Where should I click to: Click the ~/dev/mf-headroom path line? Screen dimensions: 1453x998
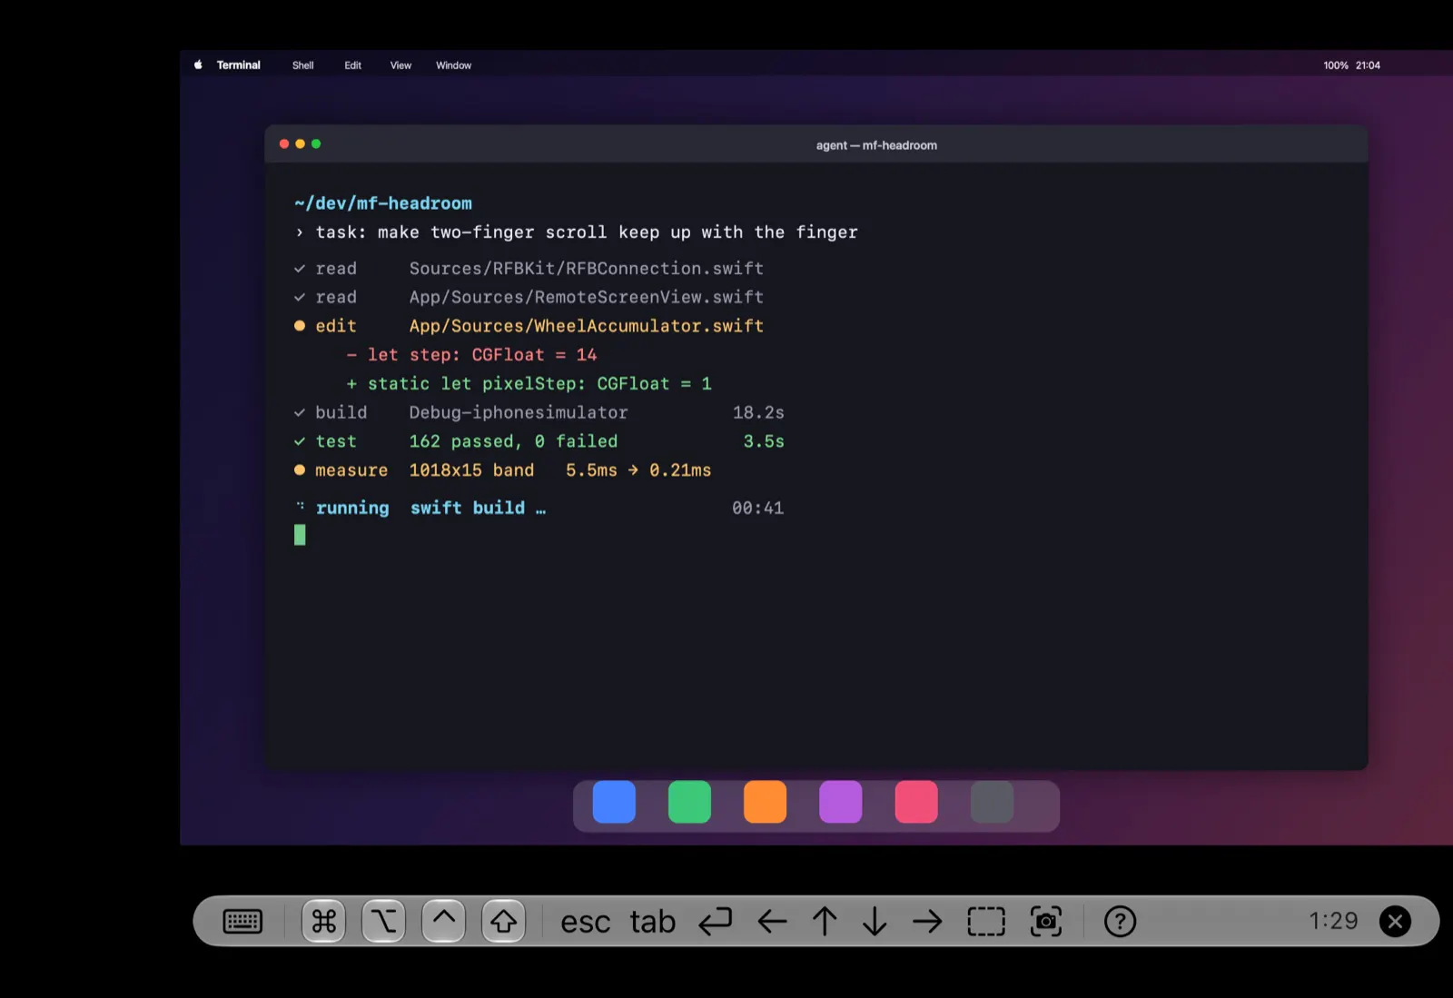coord(383,203)
